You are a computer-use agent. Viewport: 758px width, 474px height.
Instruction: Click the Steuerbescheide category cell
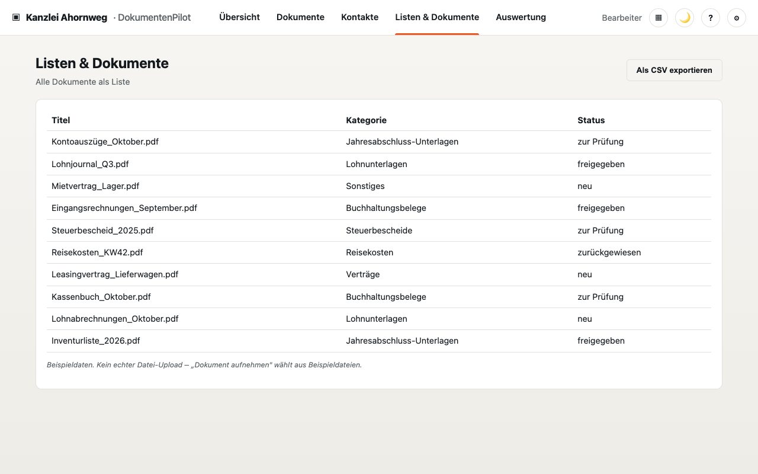click(x=379, y=230)
